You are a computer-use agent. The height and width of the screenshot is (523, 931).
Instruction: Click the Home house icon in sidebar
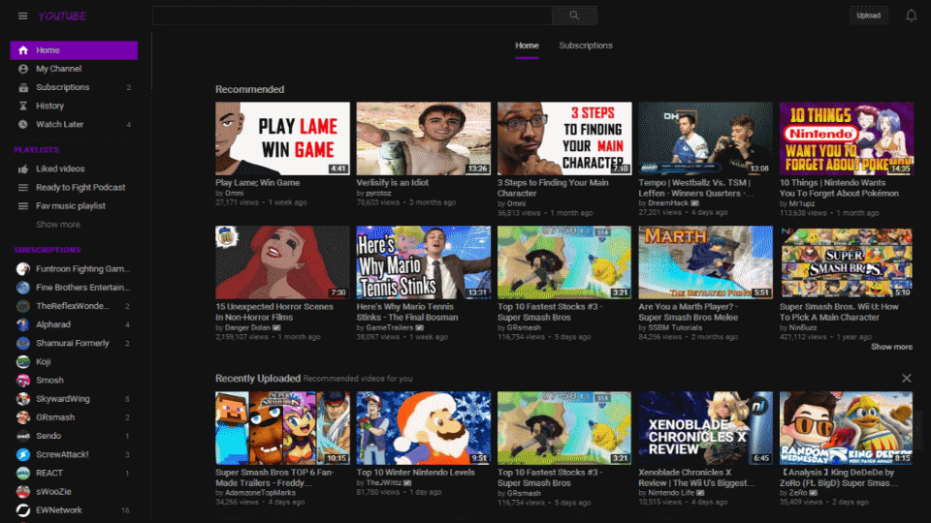point(23,50)
